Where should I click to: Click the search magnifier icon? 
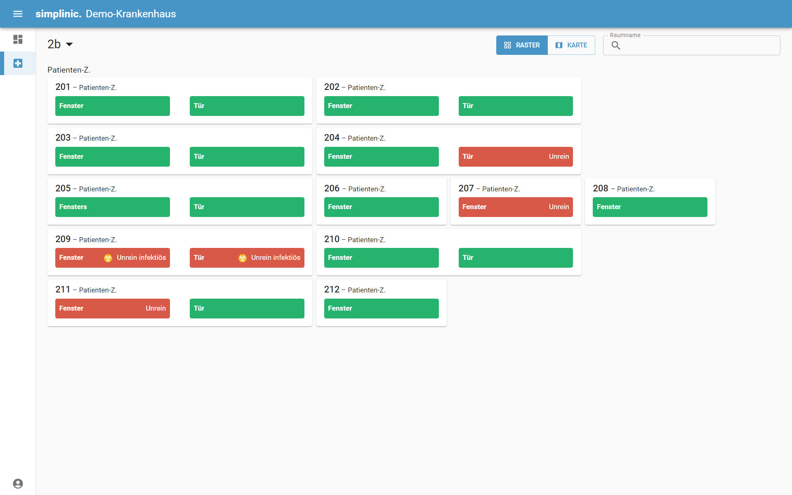coord(615,45)
